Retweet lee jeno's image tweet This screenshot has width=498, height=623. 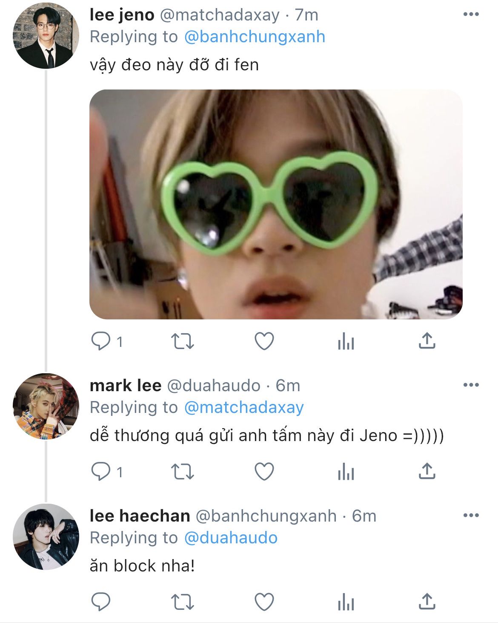[x=182, y=342]
